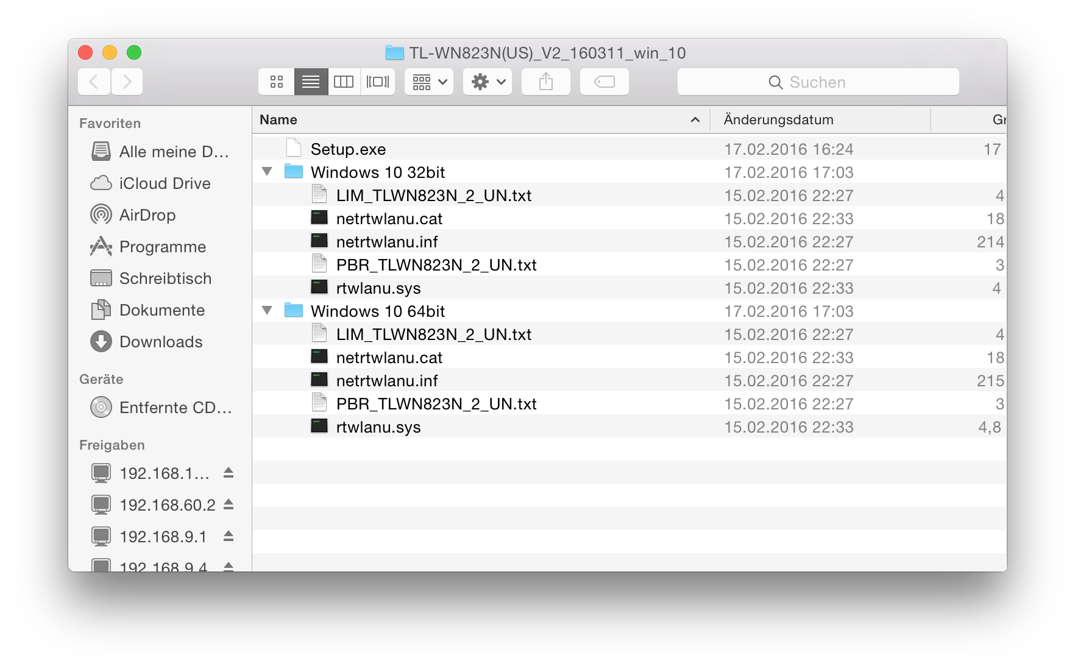
Task: Open iCloud Drive in the sidebar
Action: pos(161,183)
